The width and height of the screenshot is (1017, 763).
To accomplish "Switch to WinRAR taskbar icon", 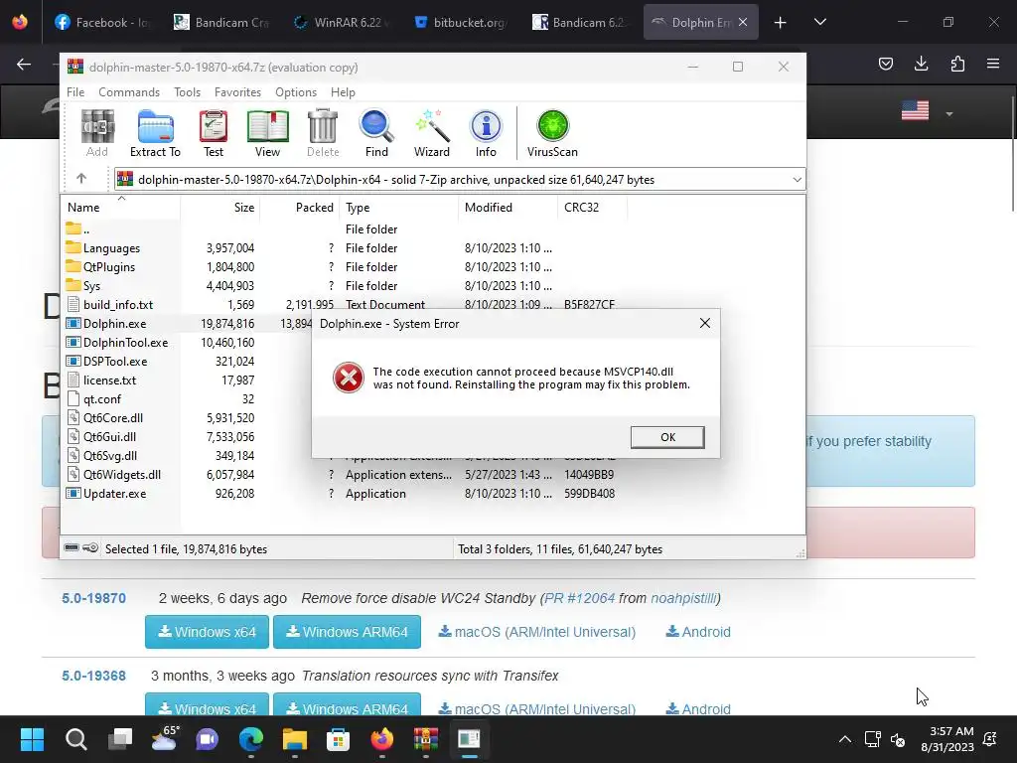I will 425,739.
